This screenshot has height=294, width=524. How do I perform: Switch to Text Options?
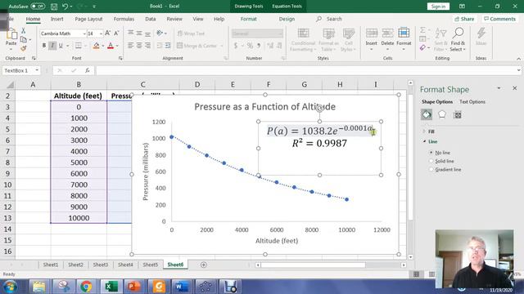[x=472, y=101]
